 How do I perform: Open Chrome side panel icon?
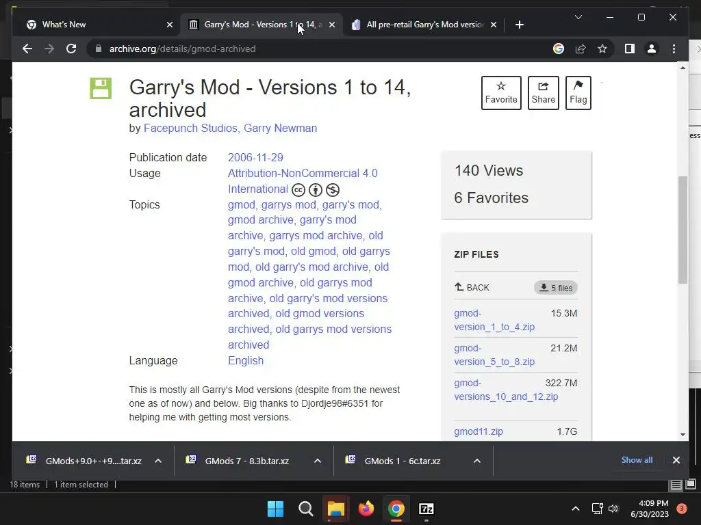coord(630,49)
